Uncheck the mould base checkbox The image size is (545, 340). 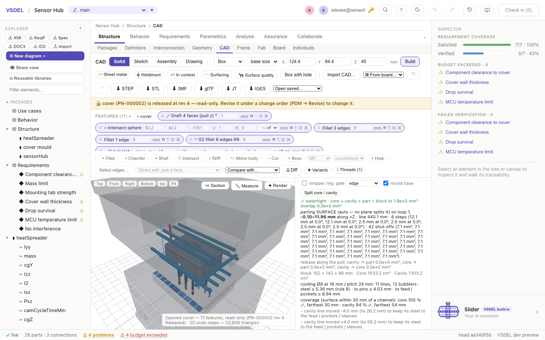point(386,183)
